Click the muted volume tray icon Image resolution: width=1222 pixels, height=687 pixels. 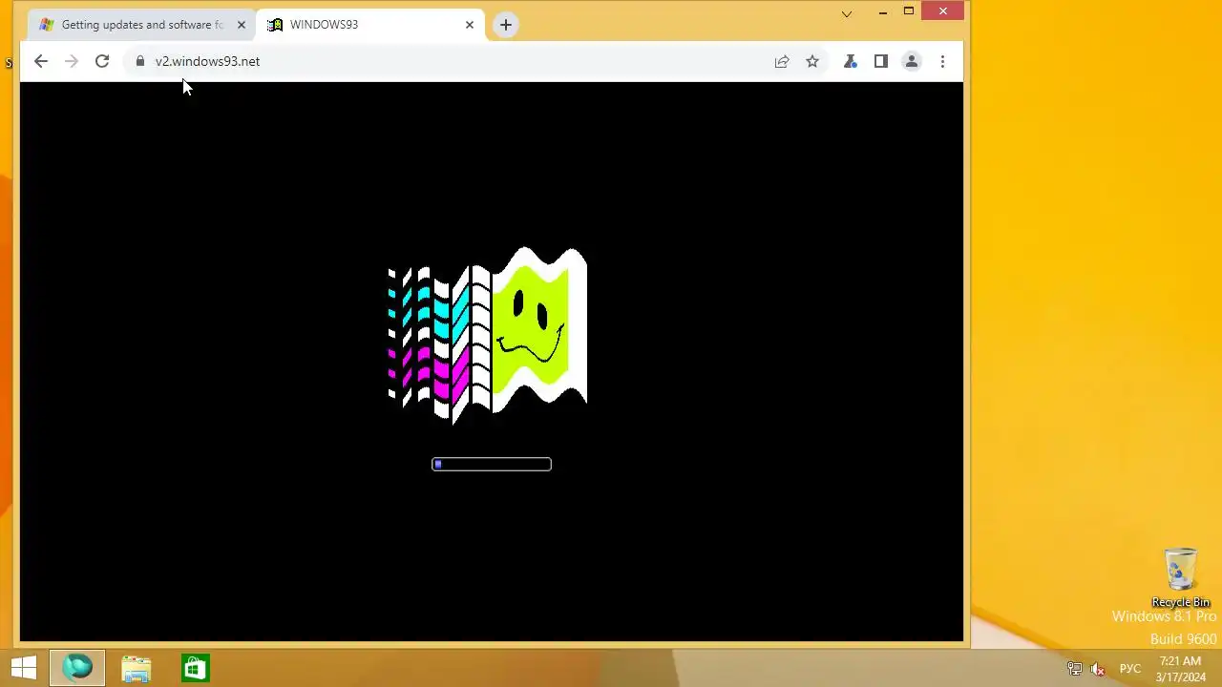[1098, 669]
